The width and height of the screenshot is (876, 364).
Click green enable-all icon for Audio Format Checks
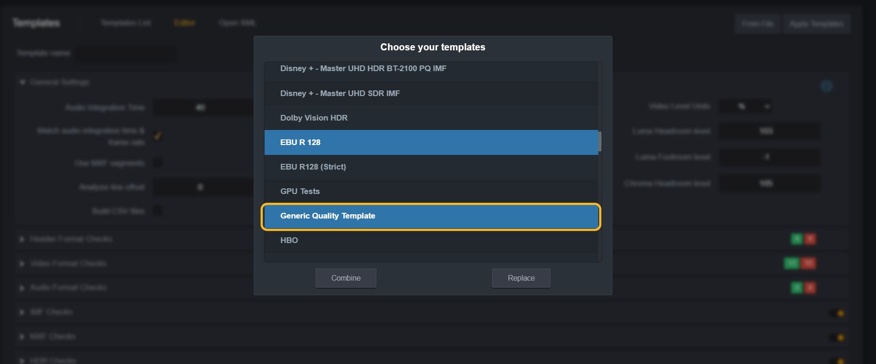(796, 287)
